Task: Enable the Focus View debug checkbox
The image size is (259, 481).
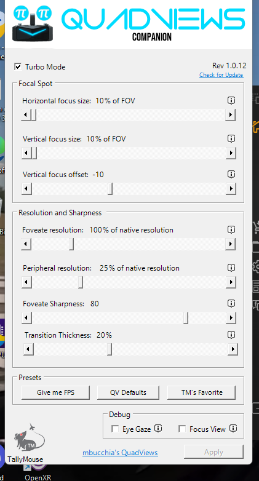Action: [182, 429]
